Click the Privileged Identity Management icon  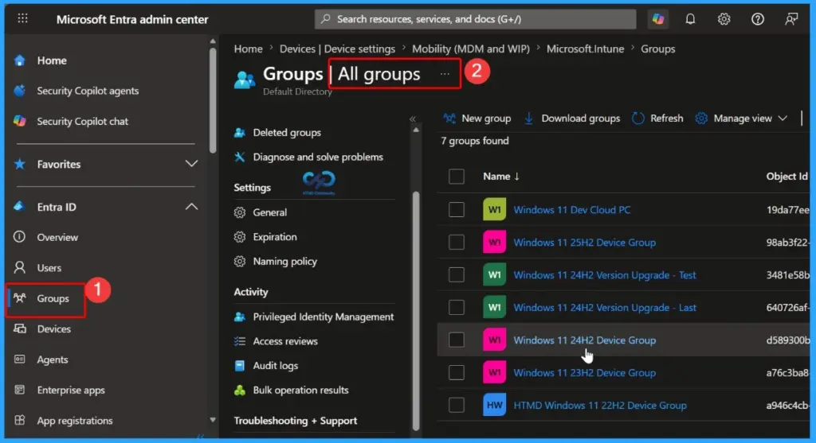click(x=239, y=317)
